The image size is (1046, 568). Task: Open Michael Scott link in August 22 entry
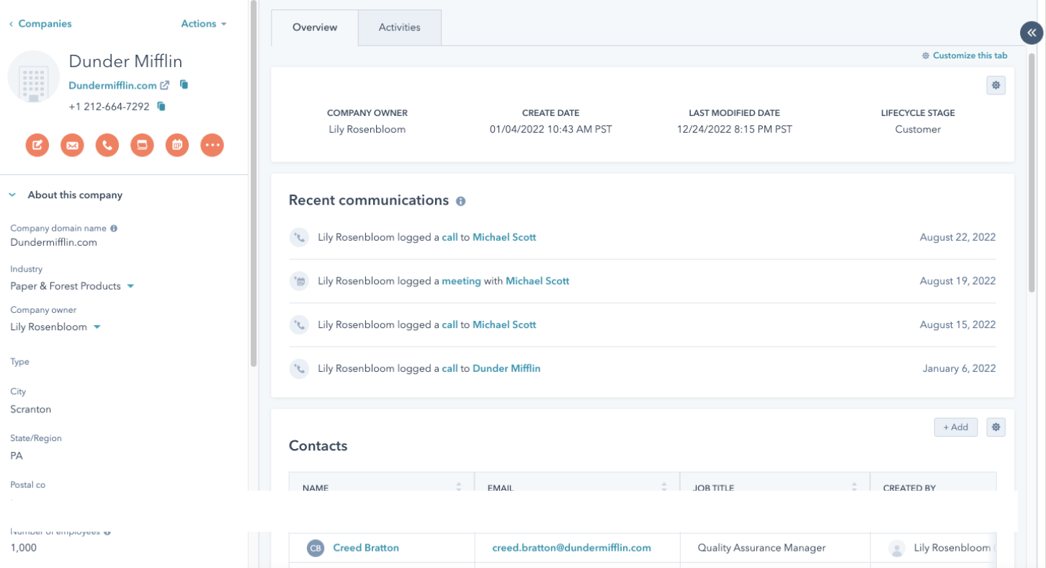point(504,237)
